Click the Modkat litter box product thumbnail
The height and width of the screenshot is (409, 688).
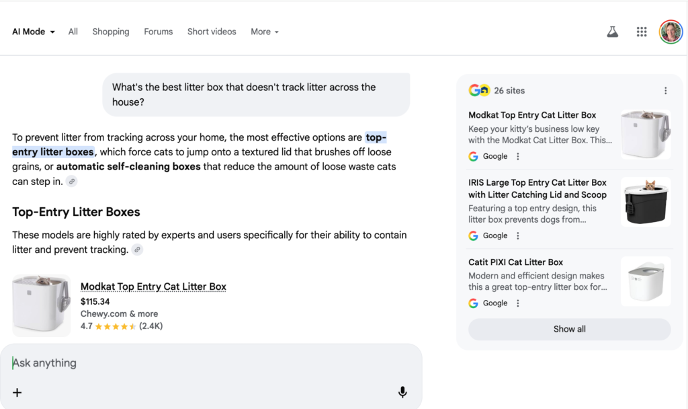40,304
